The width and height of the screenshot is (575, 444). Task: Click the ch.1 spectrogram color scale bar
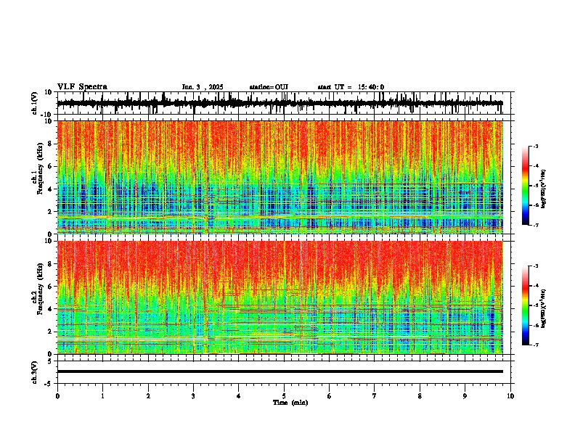[526, 186]
